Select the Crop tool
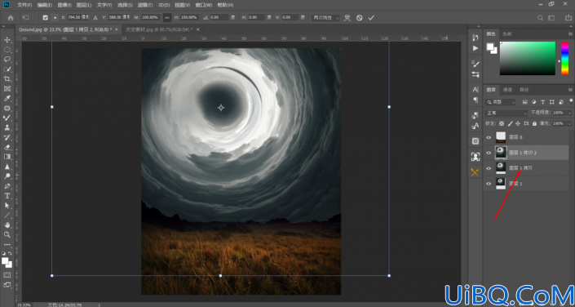The width and height of the screenshot is (575, 307). point(7,79)
